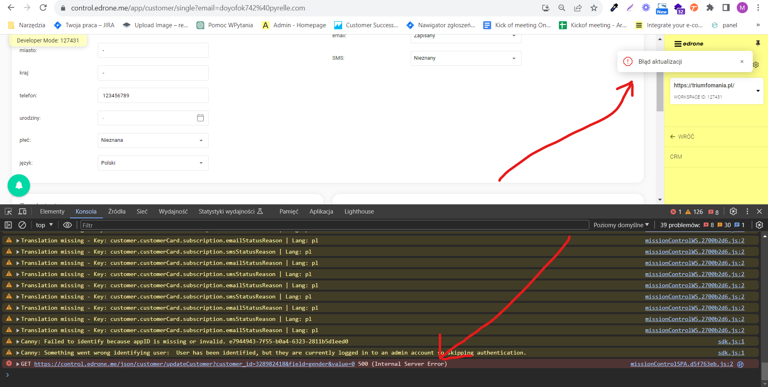Expand the Canny appID missing warning

[x=18, y=342]
